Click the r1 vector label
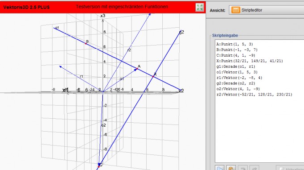Viewport: 304px width, 170px height. [x=81, y=77]
